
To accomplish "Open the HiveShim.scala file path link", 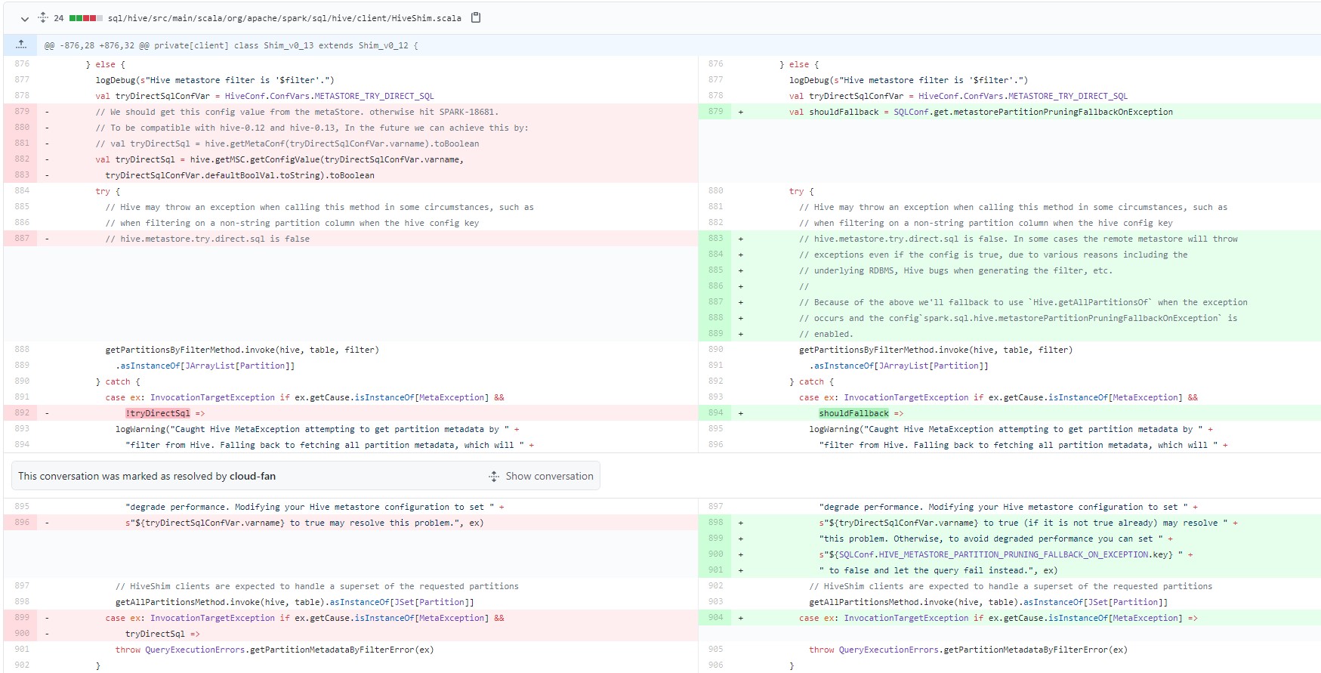I will 284,18.
